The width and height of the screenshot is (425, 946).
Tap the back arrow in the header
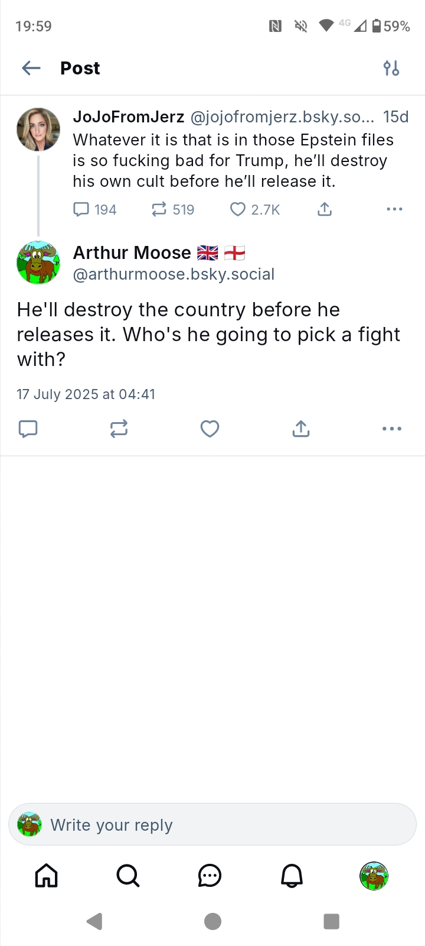pos(31,69)
